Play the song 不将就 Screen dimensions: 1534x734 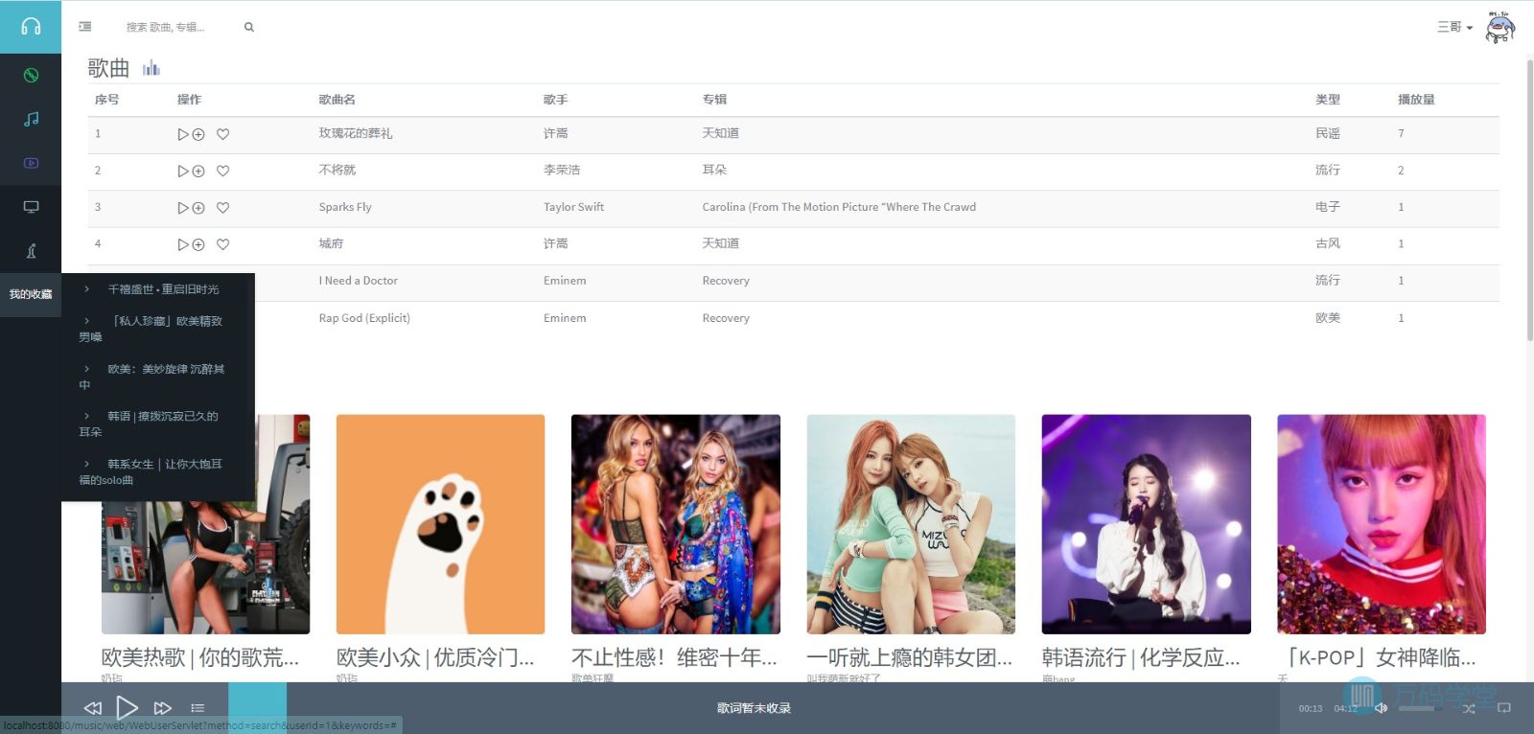tap(183, 171)
